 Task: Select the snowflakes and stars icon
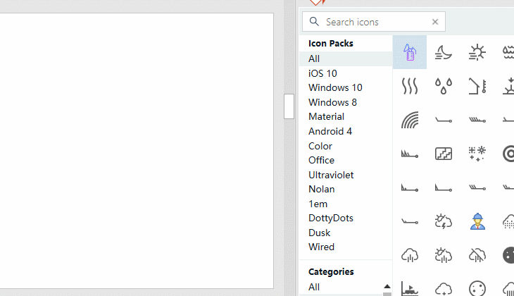pos(477,154)
